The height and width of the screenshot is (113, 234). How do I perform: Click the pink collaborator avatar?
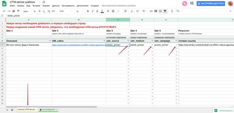(x=185, y=3)
